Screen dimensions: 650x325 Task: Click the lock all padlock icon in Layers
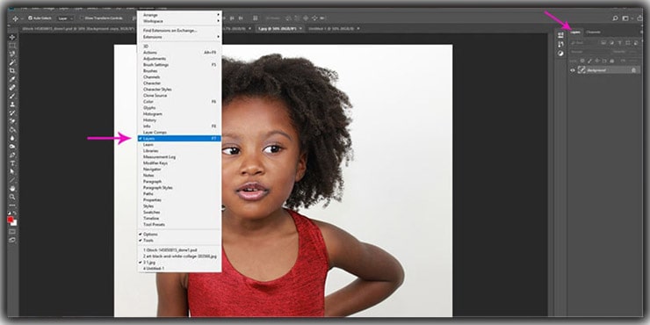pos(612,61)
